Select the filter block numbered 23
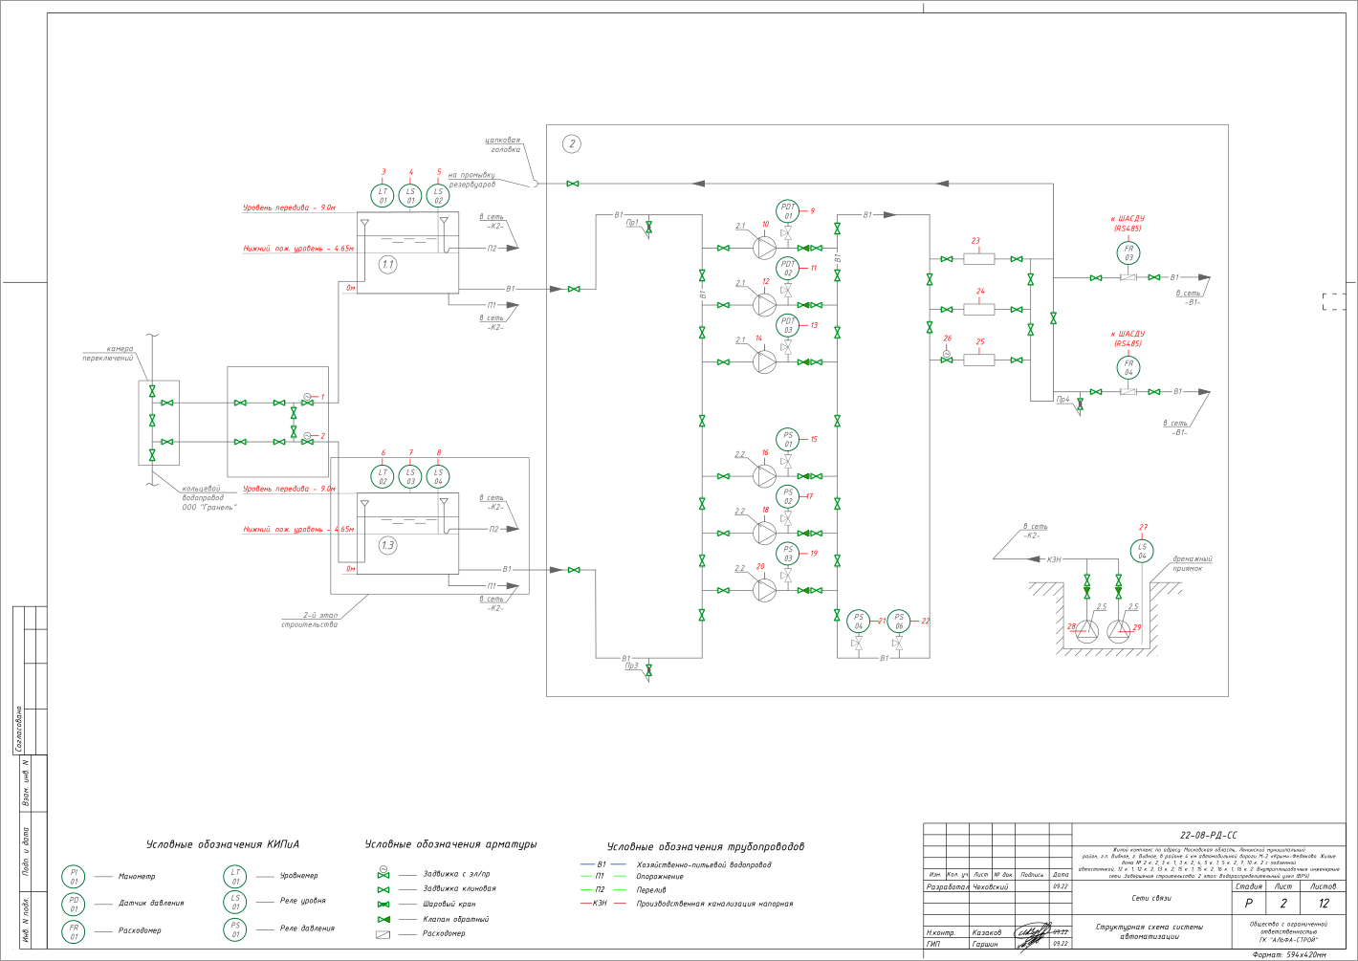Viewport: 1358px width, 961px height. pos(978,258)
